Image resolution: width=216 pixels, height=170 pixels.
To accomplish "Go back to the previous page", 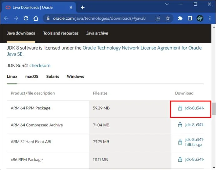I will coord(6,18).
